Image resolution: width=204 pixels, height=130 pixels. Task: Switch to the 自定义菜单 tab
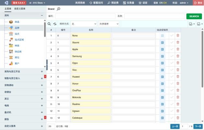coord(20,9)
